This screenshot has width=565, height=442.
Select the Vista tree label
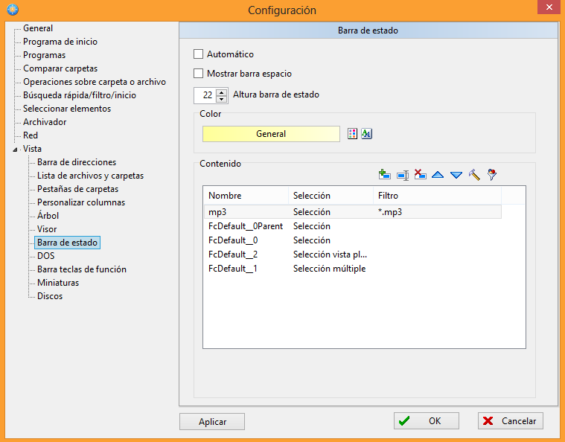click(x=32, y=148)
